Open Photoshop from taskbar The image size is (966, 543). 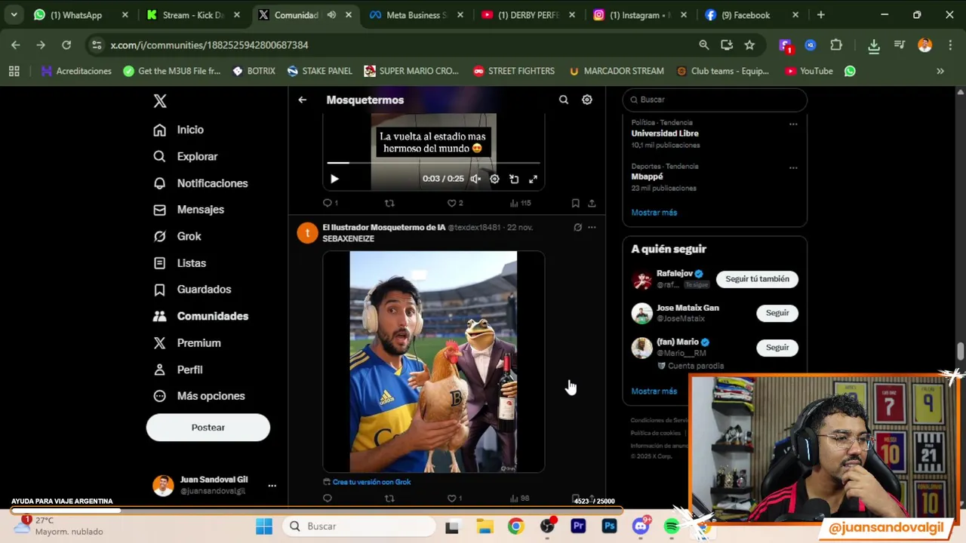tap(609, 526)
